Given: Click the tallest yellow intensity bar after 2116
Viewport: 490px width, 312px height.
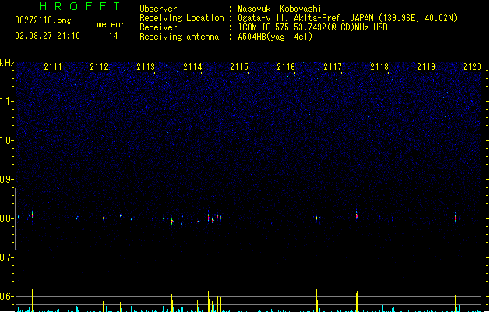Looking at the screenshot, I should click(316, 300).
